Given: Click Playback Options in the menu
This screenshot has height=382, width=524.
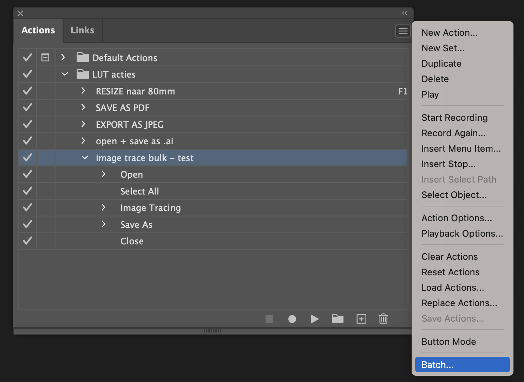Looking at the screenshot, I should 462,233.
